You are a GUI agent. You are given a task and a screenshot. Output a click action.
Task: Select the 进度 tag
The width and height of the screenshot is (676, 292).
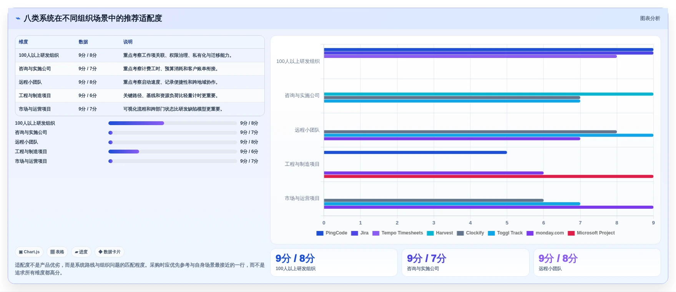tap(81, 252)
